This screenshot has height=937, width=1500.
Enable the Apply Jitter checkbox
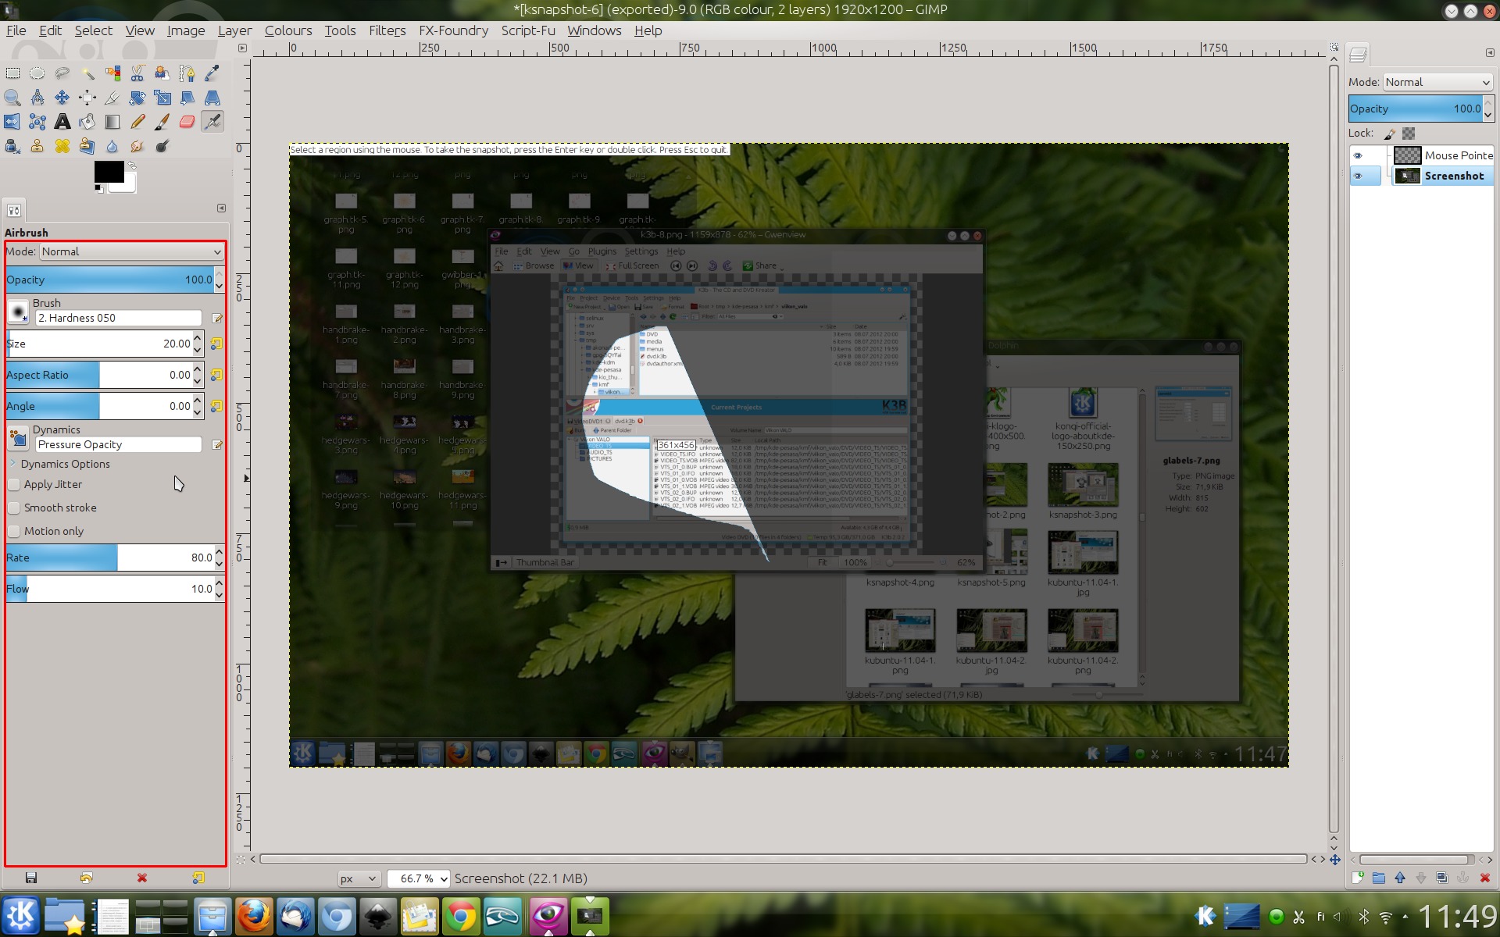tap(14, 484)
